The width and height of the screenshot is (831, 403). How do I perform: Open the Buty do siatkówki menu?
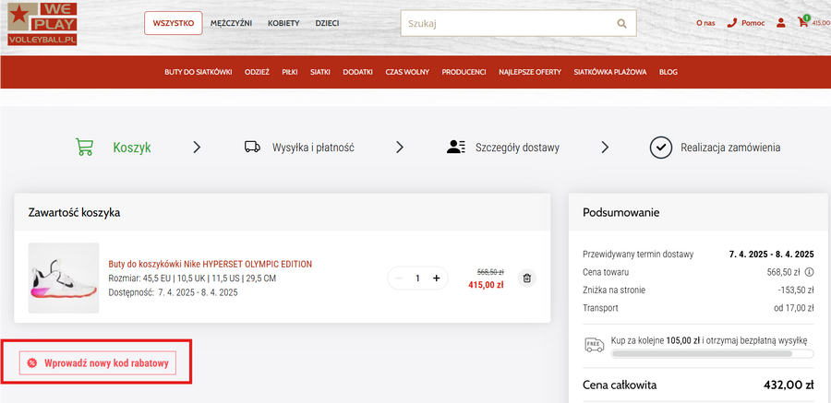coord(198,72)
